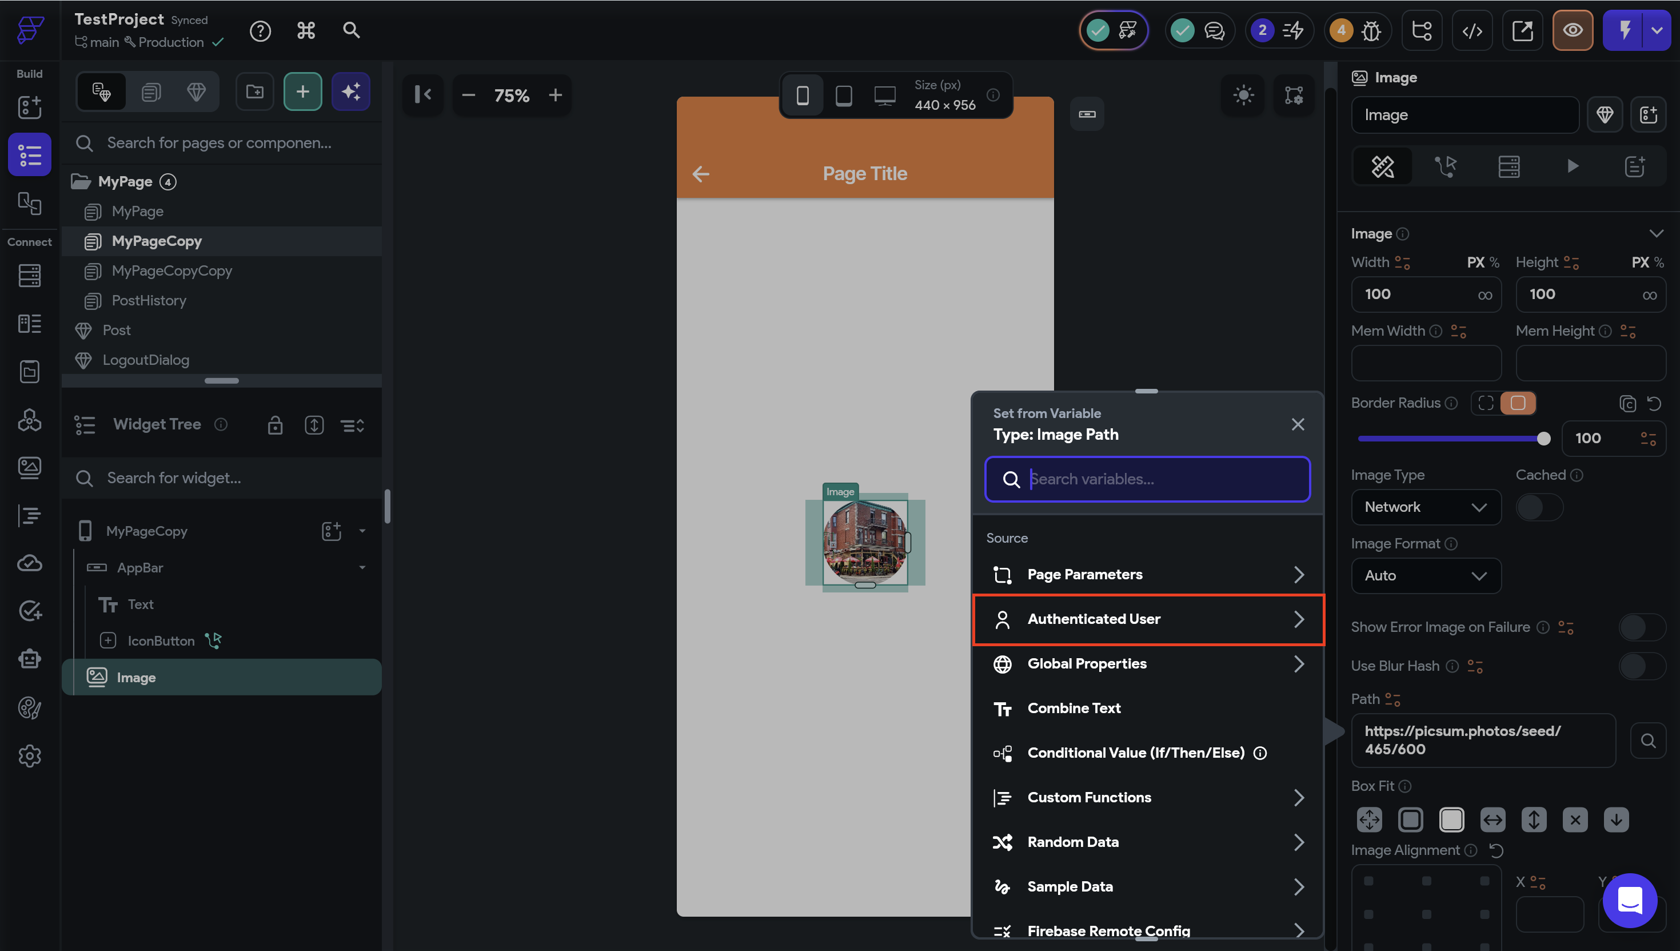Open the Image Type Network dropdown
Screen dimensions: 1680x951
click(1426, 507)
